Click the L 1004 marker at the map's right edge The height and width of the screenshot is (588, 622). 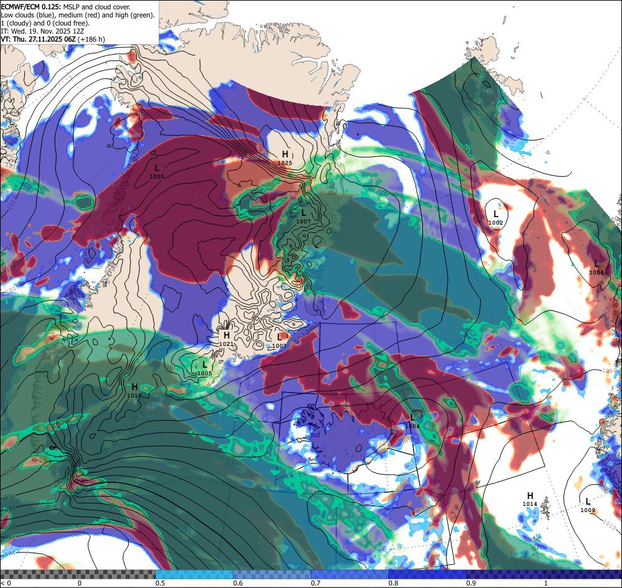(596, 268)
